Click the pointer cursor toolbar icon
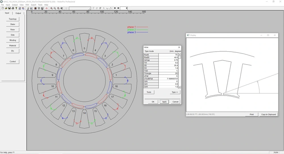 (x=104, y=8)
